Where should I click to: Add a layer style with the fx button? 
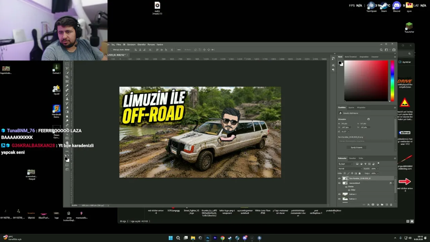point(369,205)
